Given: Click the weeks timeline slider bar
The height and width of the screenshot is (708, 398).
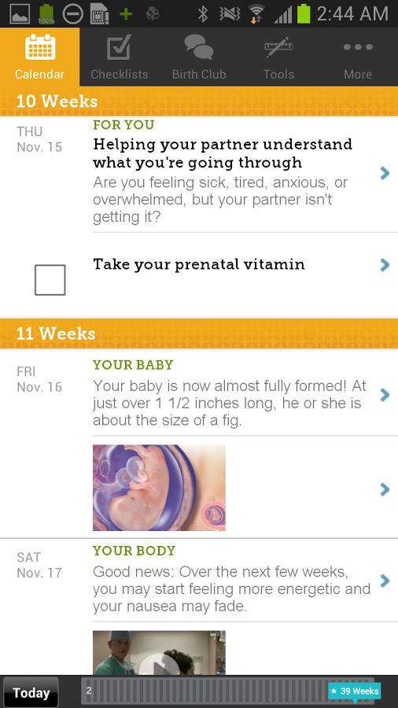Looking at the screenshot, I should tap(228, 691).
